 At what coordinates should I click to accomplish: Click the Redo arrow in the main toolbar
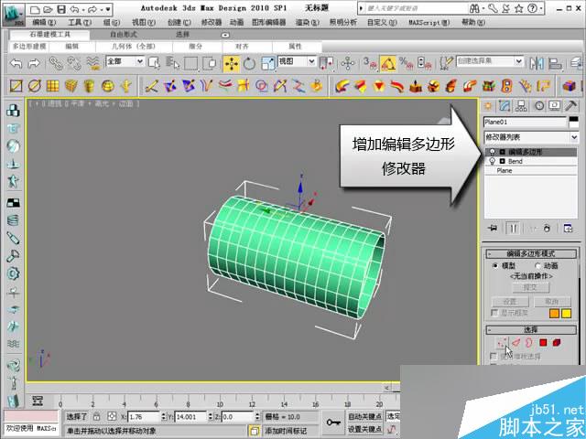coord(34,63)
